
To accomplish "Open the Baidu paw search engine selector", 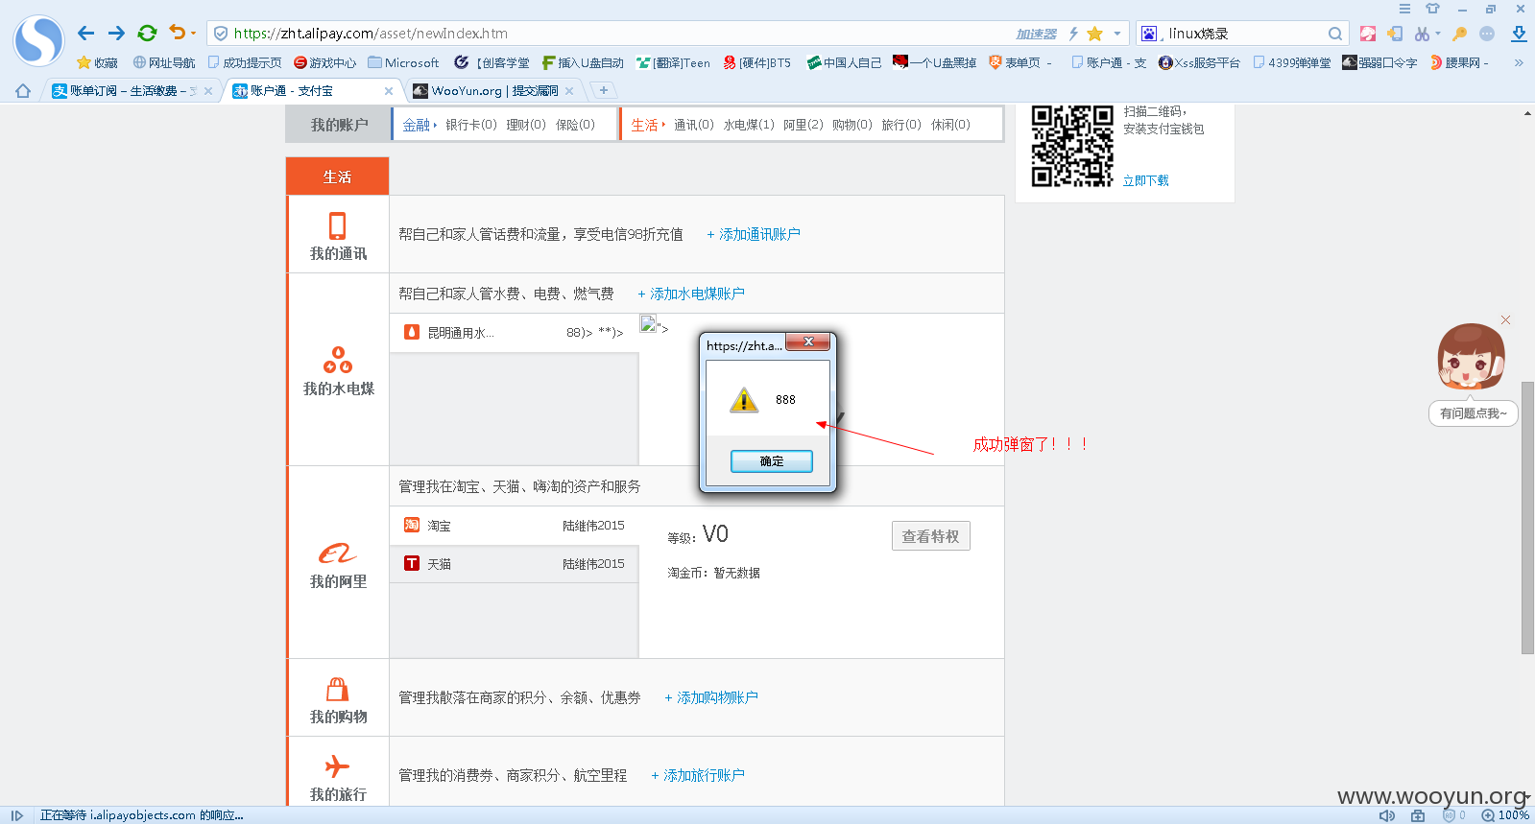I will [1150, 34].
